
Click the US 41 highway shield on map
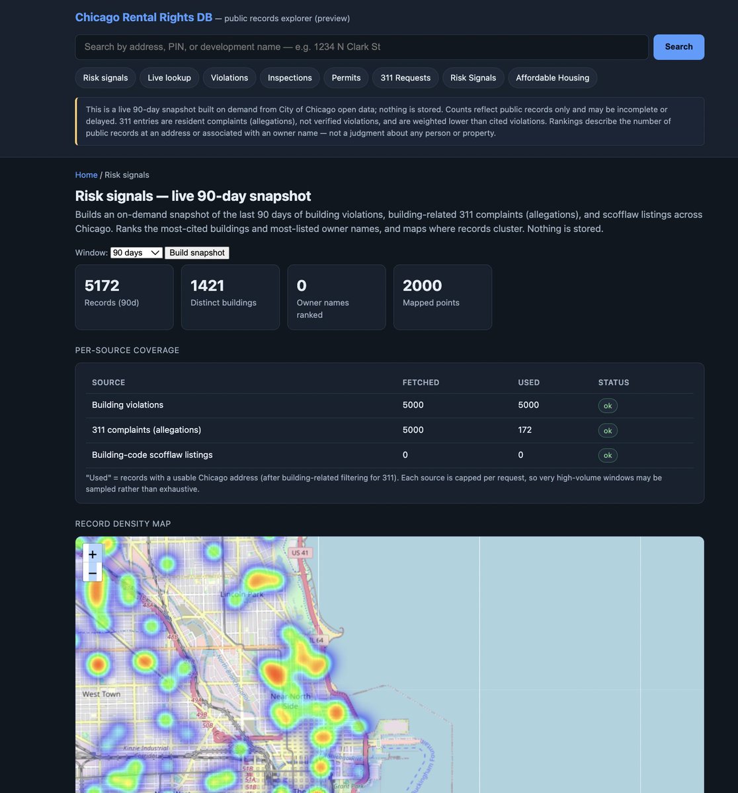(x=300, y=552)
